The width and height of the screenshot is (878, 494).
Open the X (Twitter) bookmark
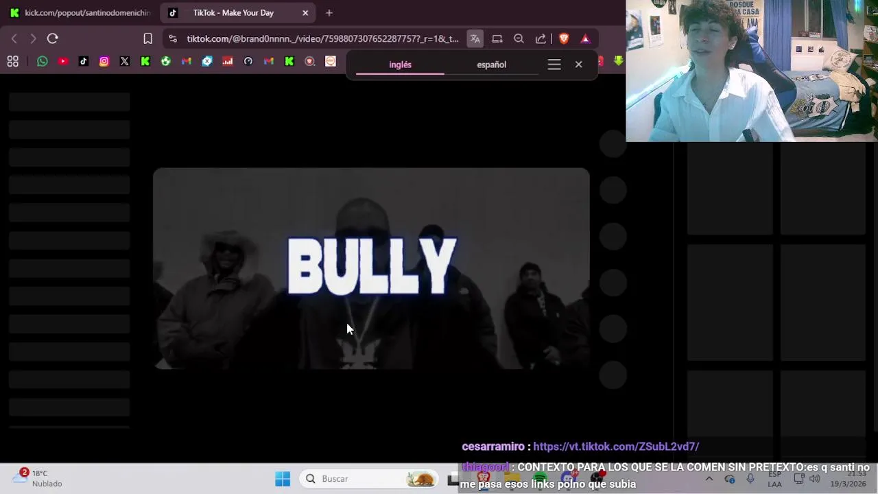[x=125, y=61]
